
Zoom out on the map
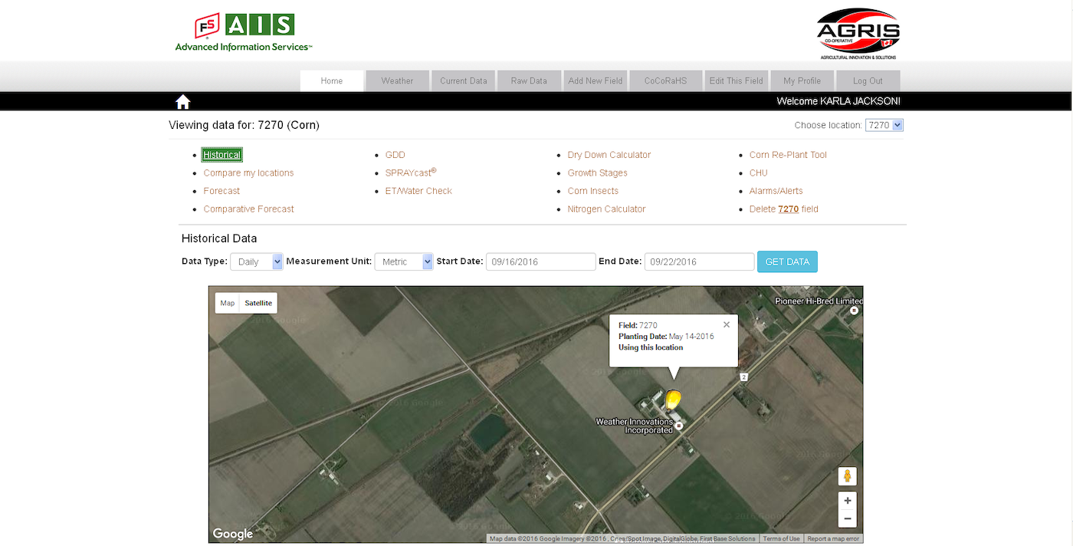pyautogui.click(x=847, y=519)
